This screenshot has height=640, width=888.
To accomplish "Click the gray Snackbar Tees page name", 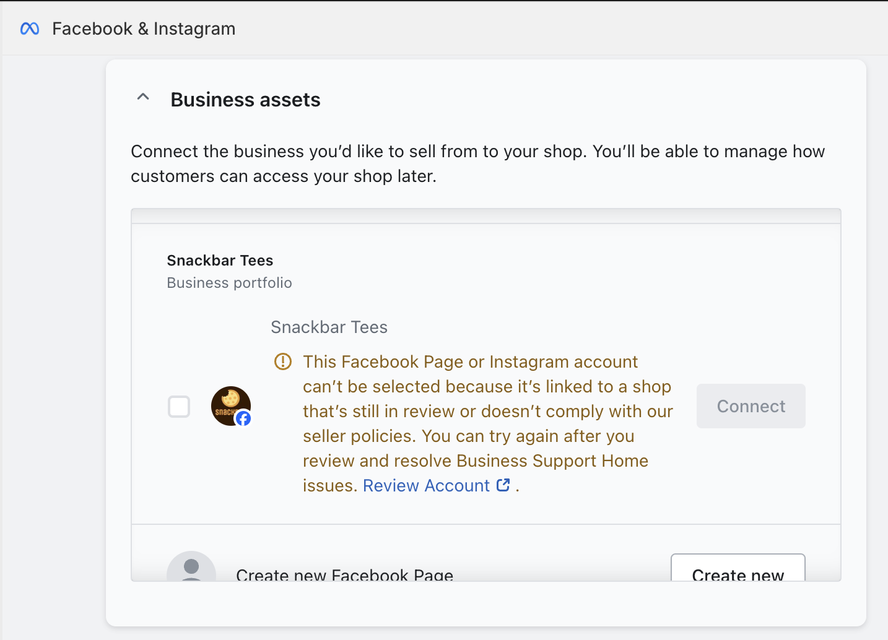I will point(329,327).
